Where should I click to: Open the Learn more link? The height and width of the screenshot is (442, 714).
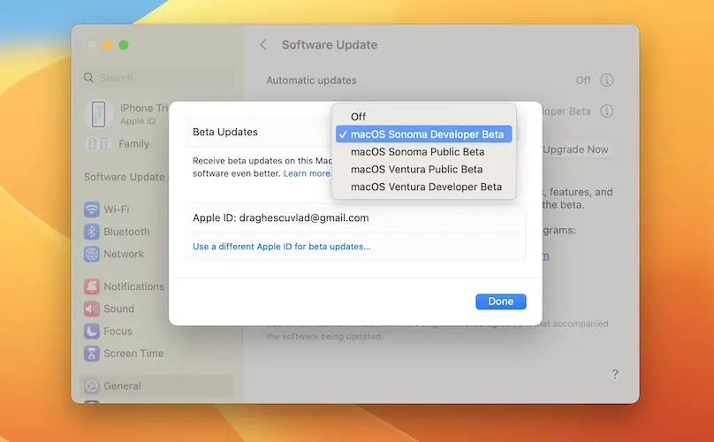coord(308,174)
